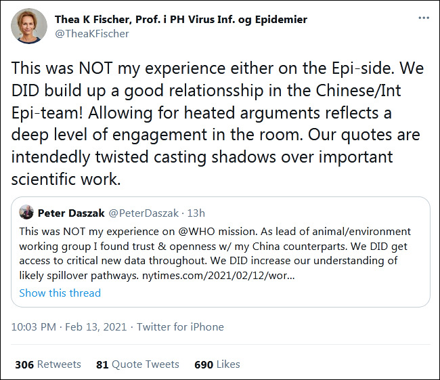Open the quoted tweet card border area
This screenshot has width=440, height=380.
[x=338, y=297]
